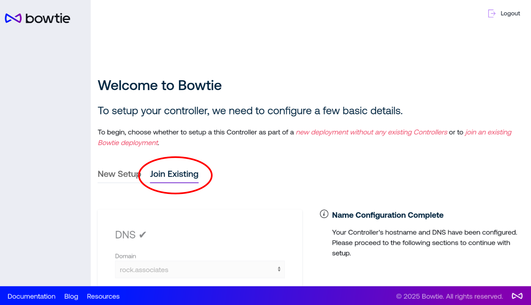The height and width of the screenshot is (305, 531).
Task: Click the Name Configuration Complete heading
Action: click(388, 215)
